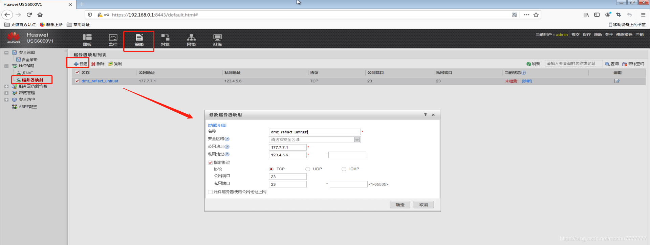Click 查询 search button
Screen dimensions: 650x245
pos(612,64)
